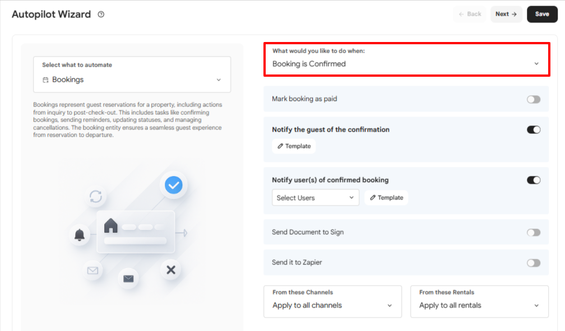Screen dimensions: 565x331
Task: Click the blue checkmark illustration icon
Action: (x=173, y=185)
